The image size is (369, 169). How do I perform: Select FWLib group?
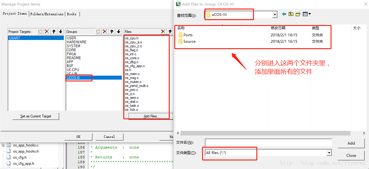(71, 54)
